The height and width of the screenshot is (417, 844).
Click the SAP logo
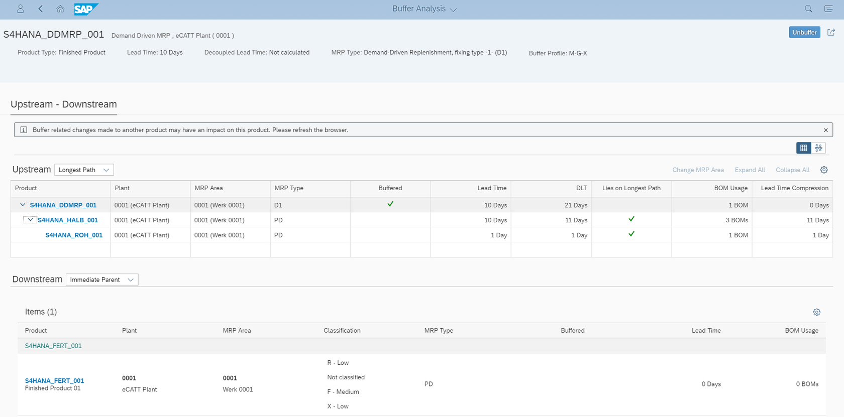coord(86,9)
